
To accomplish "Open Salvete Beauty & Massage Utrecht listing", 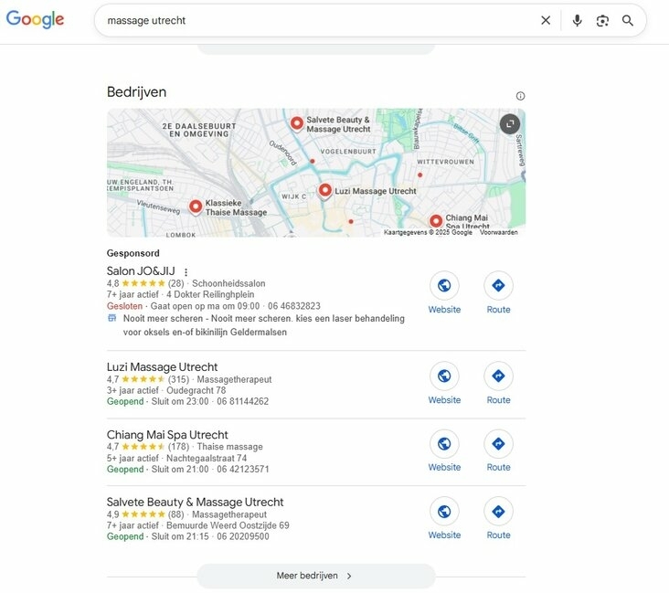I will [x=195, y=503].
